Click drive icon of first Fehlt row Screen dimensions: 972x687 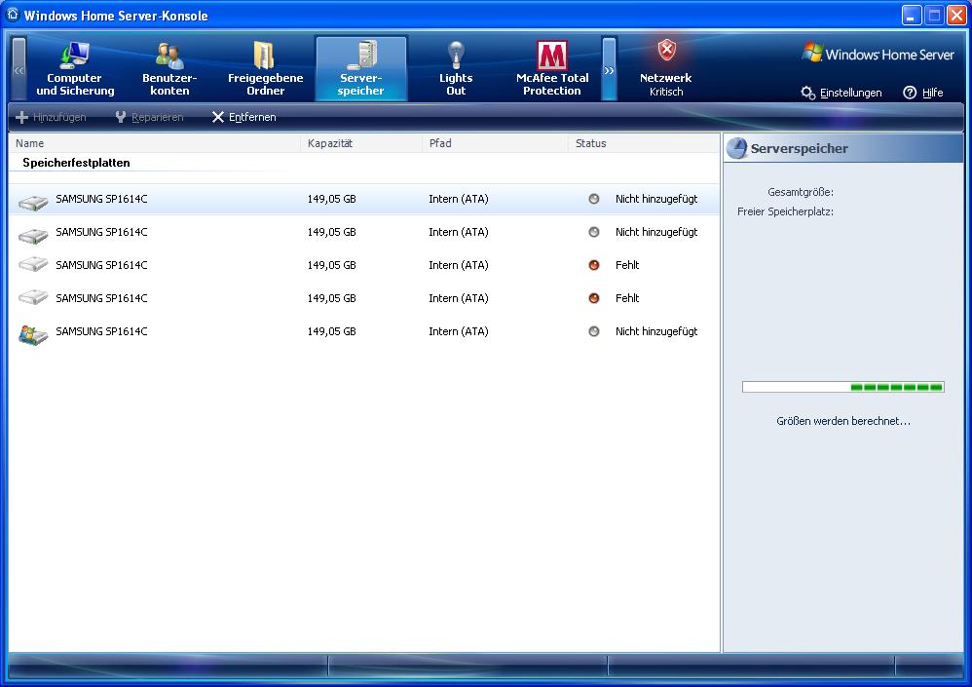[33, 265]
